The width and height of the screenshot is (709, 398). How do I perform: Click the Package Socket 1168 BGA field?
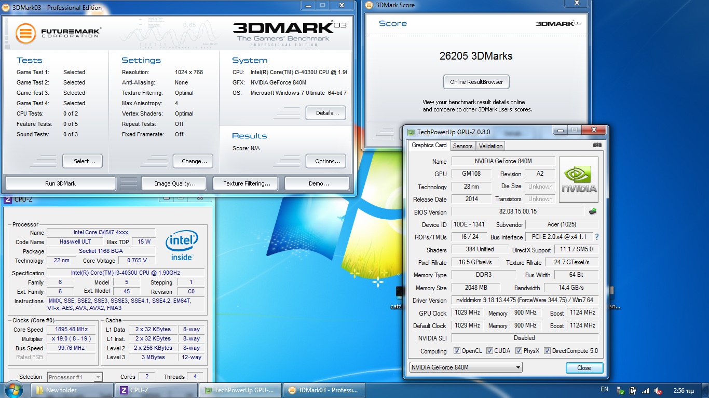coord(101,251)
